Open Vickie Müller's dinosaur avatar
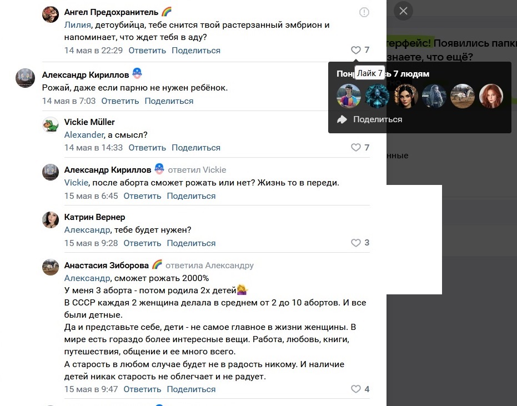The image size is (517, 406). pyautogui.click(x=51, y=125)
